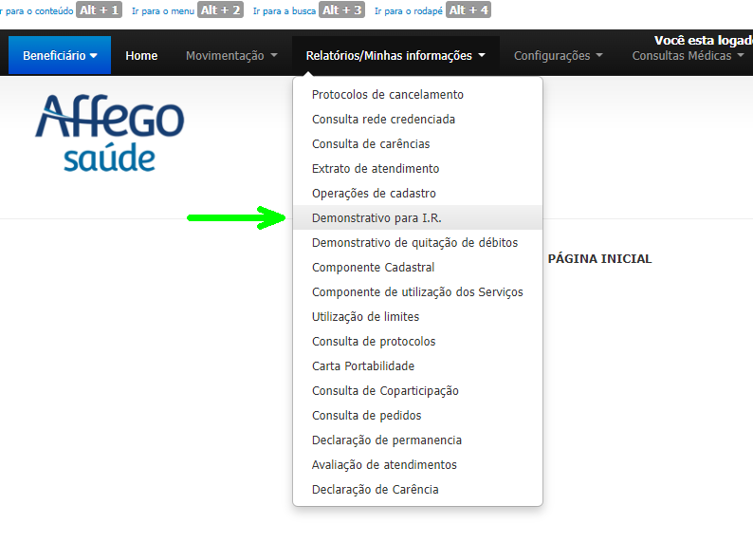The image size is (753, 543).
Task: Open Demonstrativo de quitação de débitos
Action: [x=414, y=243]
